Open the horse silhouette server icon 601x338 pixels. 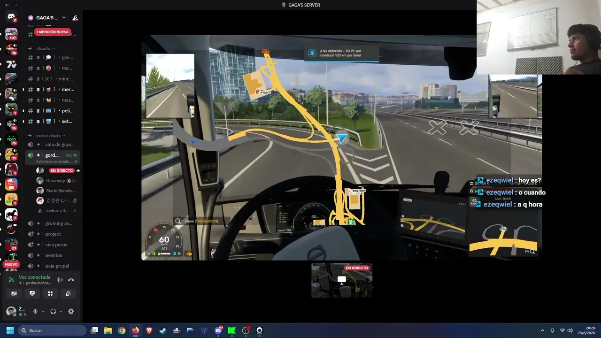[x=11, y=215]
